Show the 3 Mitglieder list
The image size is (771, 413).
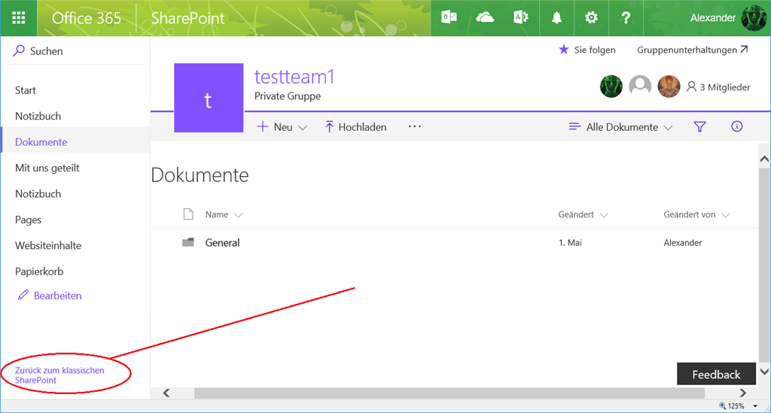(x=719, y=87)
